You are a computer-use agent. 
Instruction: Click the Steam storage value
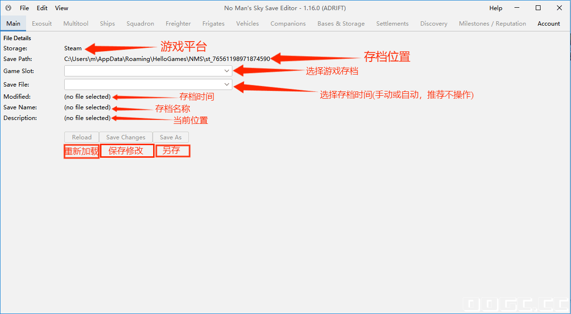click(x=73, y=48)
